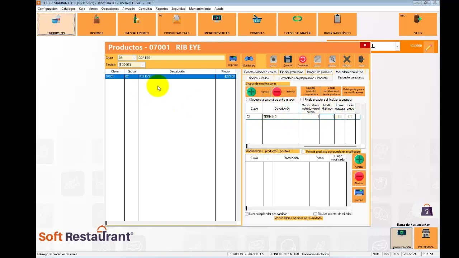Viewport: 459px width, 258px height.
Task: Click Modificadores incluidos value for TERMINO
Action: (310, 116)
